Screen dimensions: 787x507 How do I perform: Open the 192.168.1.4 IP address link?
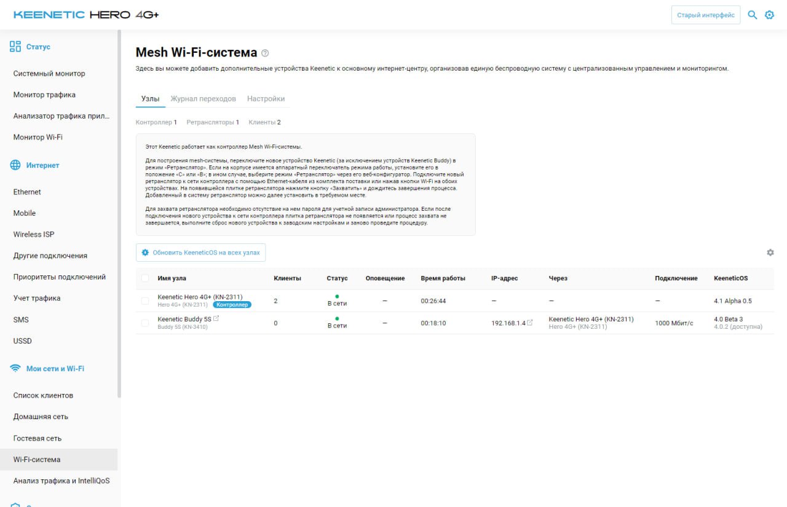click(x=508, y=323)
